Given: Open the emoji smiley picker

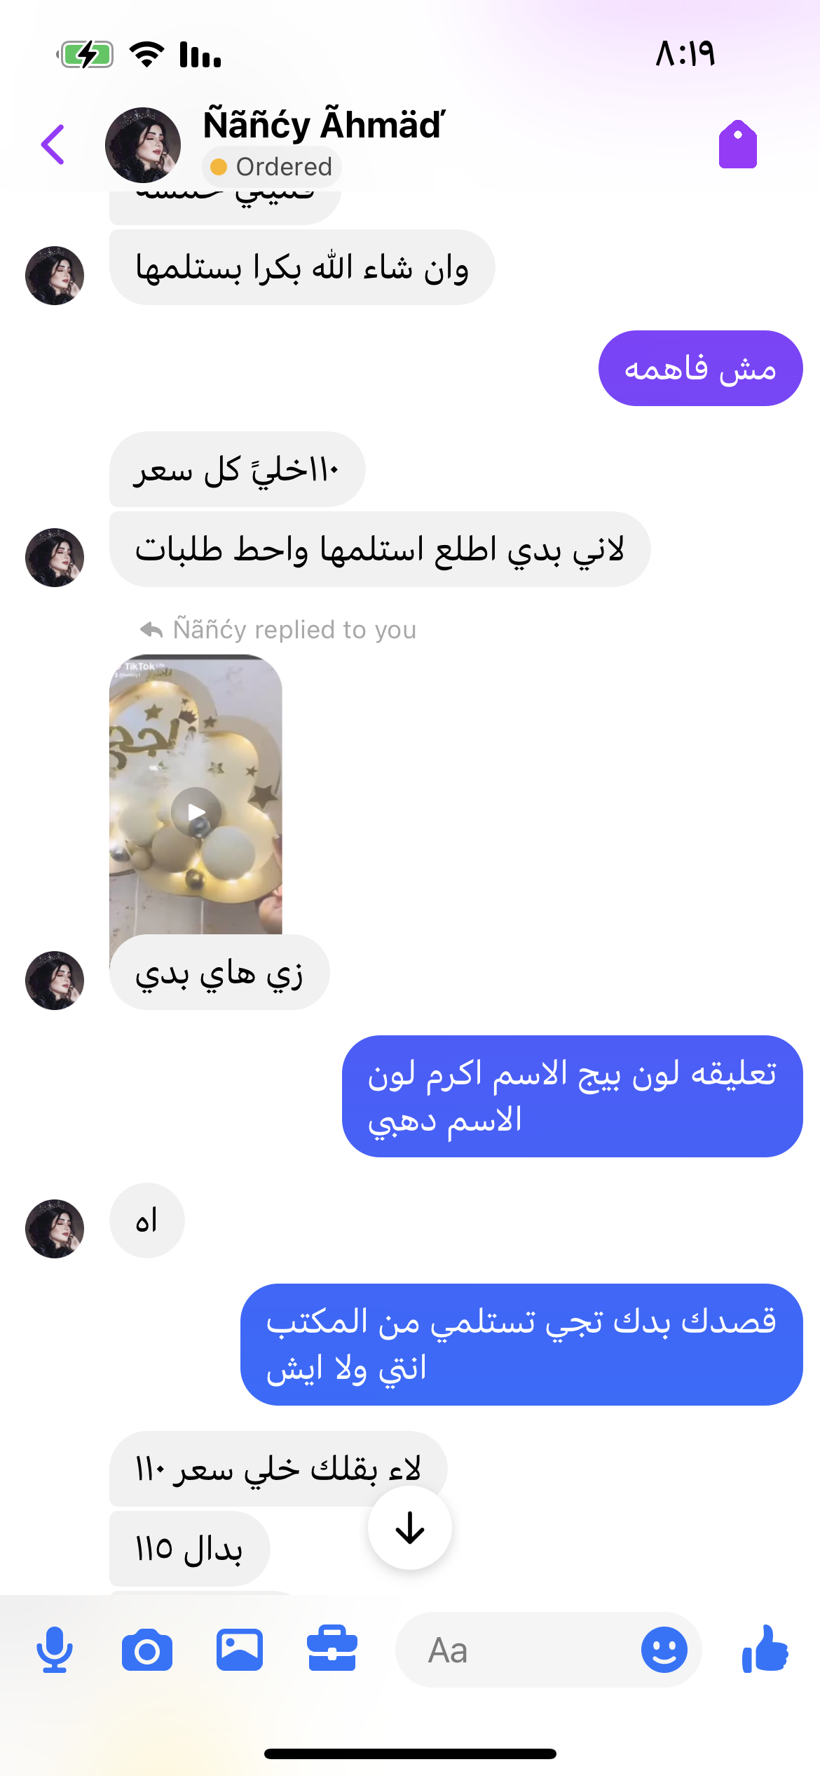Looking at the screenshot, I should [x=664, y=1650].
